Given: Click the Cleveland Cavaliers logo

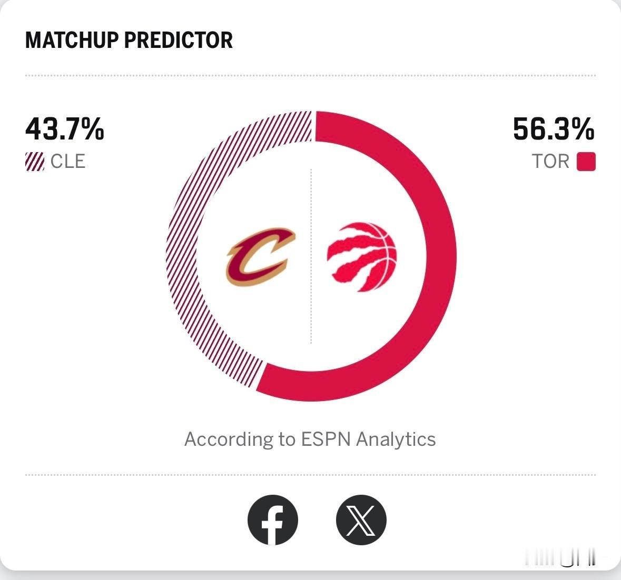Looking at the screenshot, I should point(260,256).
